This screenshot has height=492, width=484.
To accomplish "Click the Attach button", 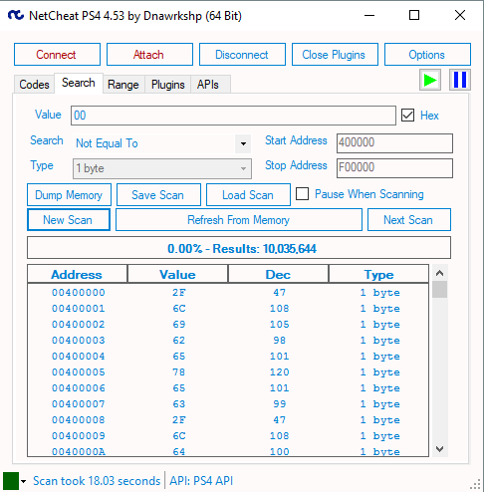I will (149, 55).
